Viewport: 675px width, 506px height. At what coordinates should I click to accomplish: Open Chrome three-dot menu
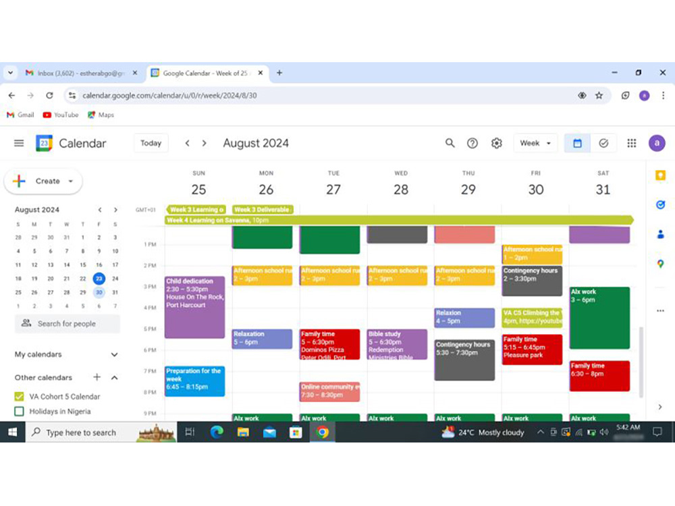pyautogui.click(x=663, y=96)
